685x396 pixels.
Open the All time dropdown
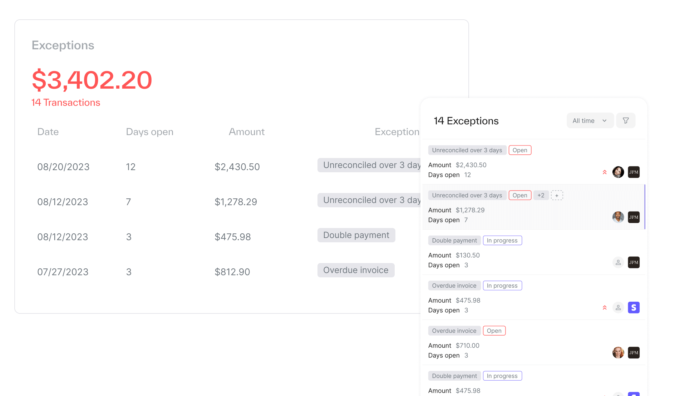590,121
